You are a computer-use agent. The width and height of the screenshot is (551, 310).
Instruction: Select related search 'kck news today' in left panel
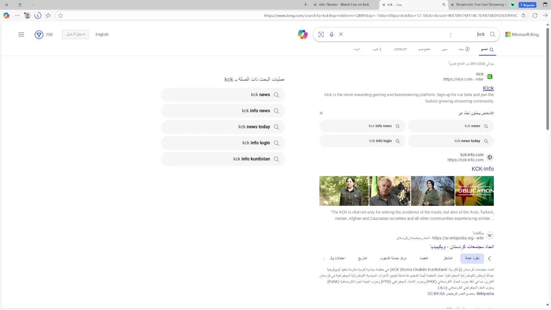(223, 127)
